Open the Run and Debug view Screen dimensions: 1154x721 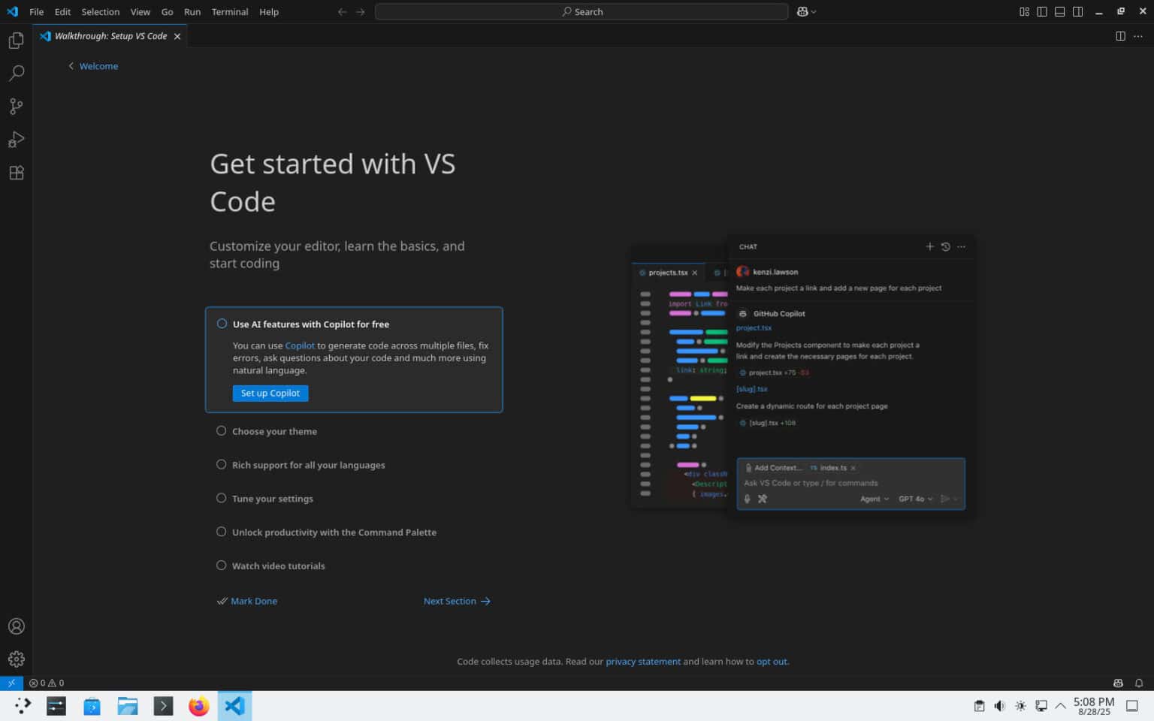coord(16,139)
